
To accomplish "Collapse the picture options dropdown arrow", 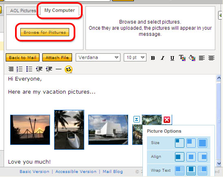I will tap(137, 119).
